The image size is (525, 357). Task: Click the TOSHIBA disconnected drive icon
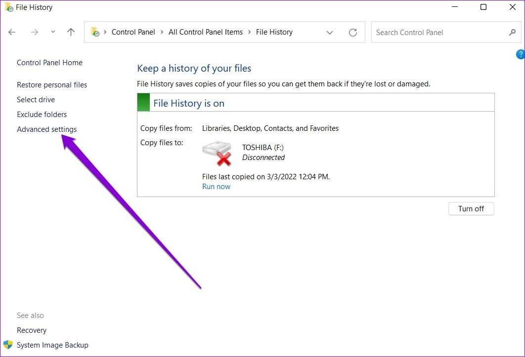(x=217, y=153)
